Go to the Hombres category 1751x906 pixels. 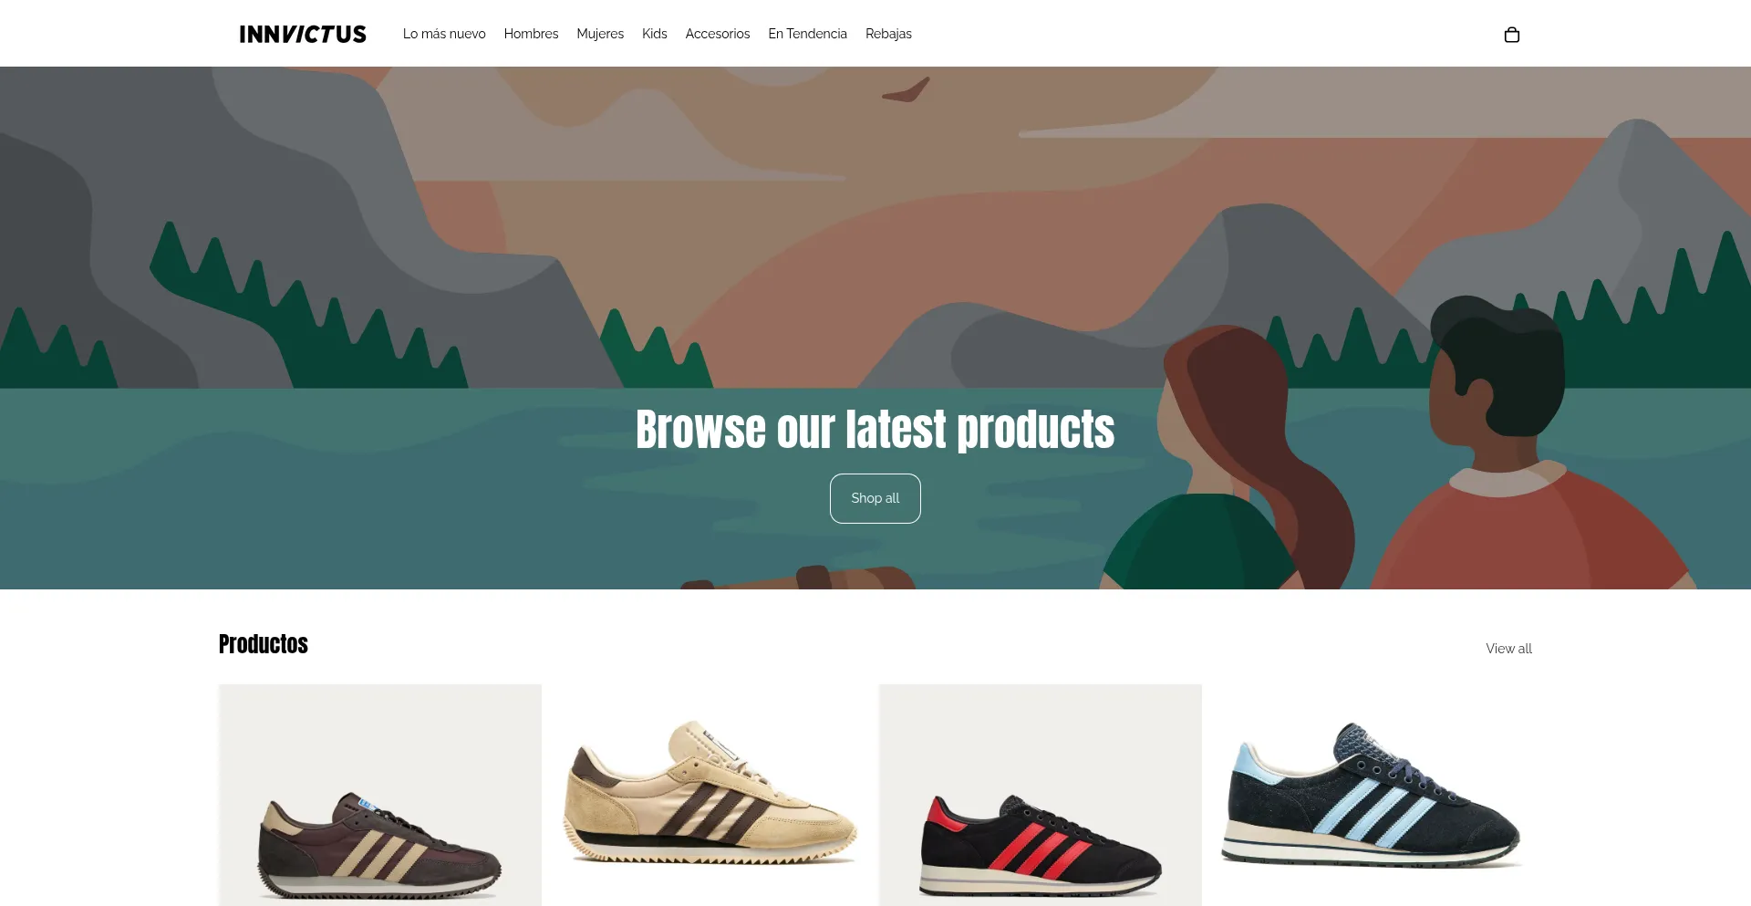pyautogui.click(x=531, y=34)
